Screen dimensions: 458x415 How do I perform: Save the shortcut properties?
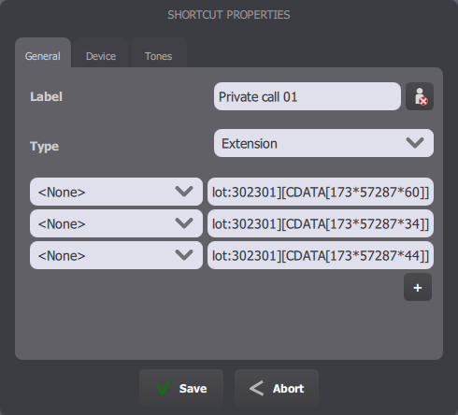pos(181,388)
